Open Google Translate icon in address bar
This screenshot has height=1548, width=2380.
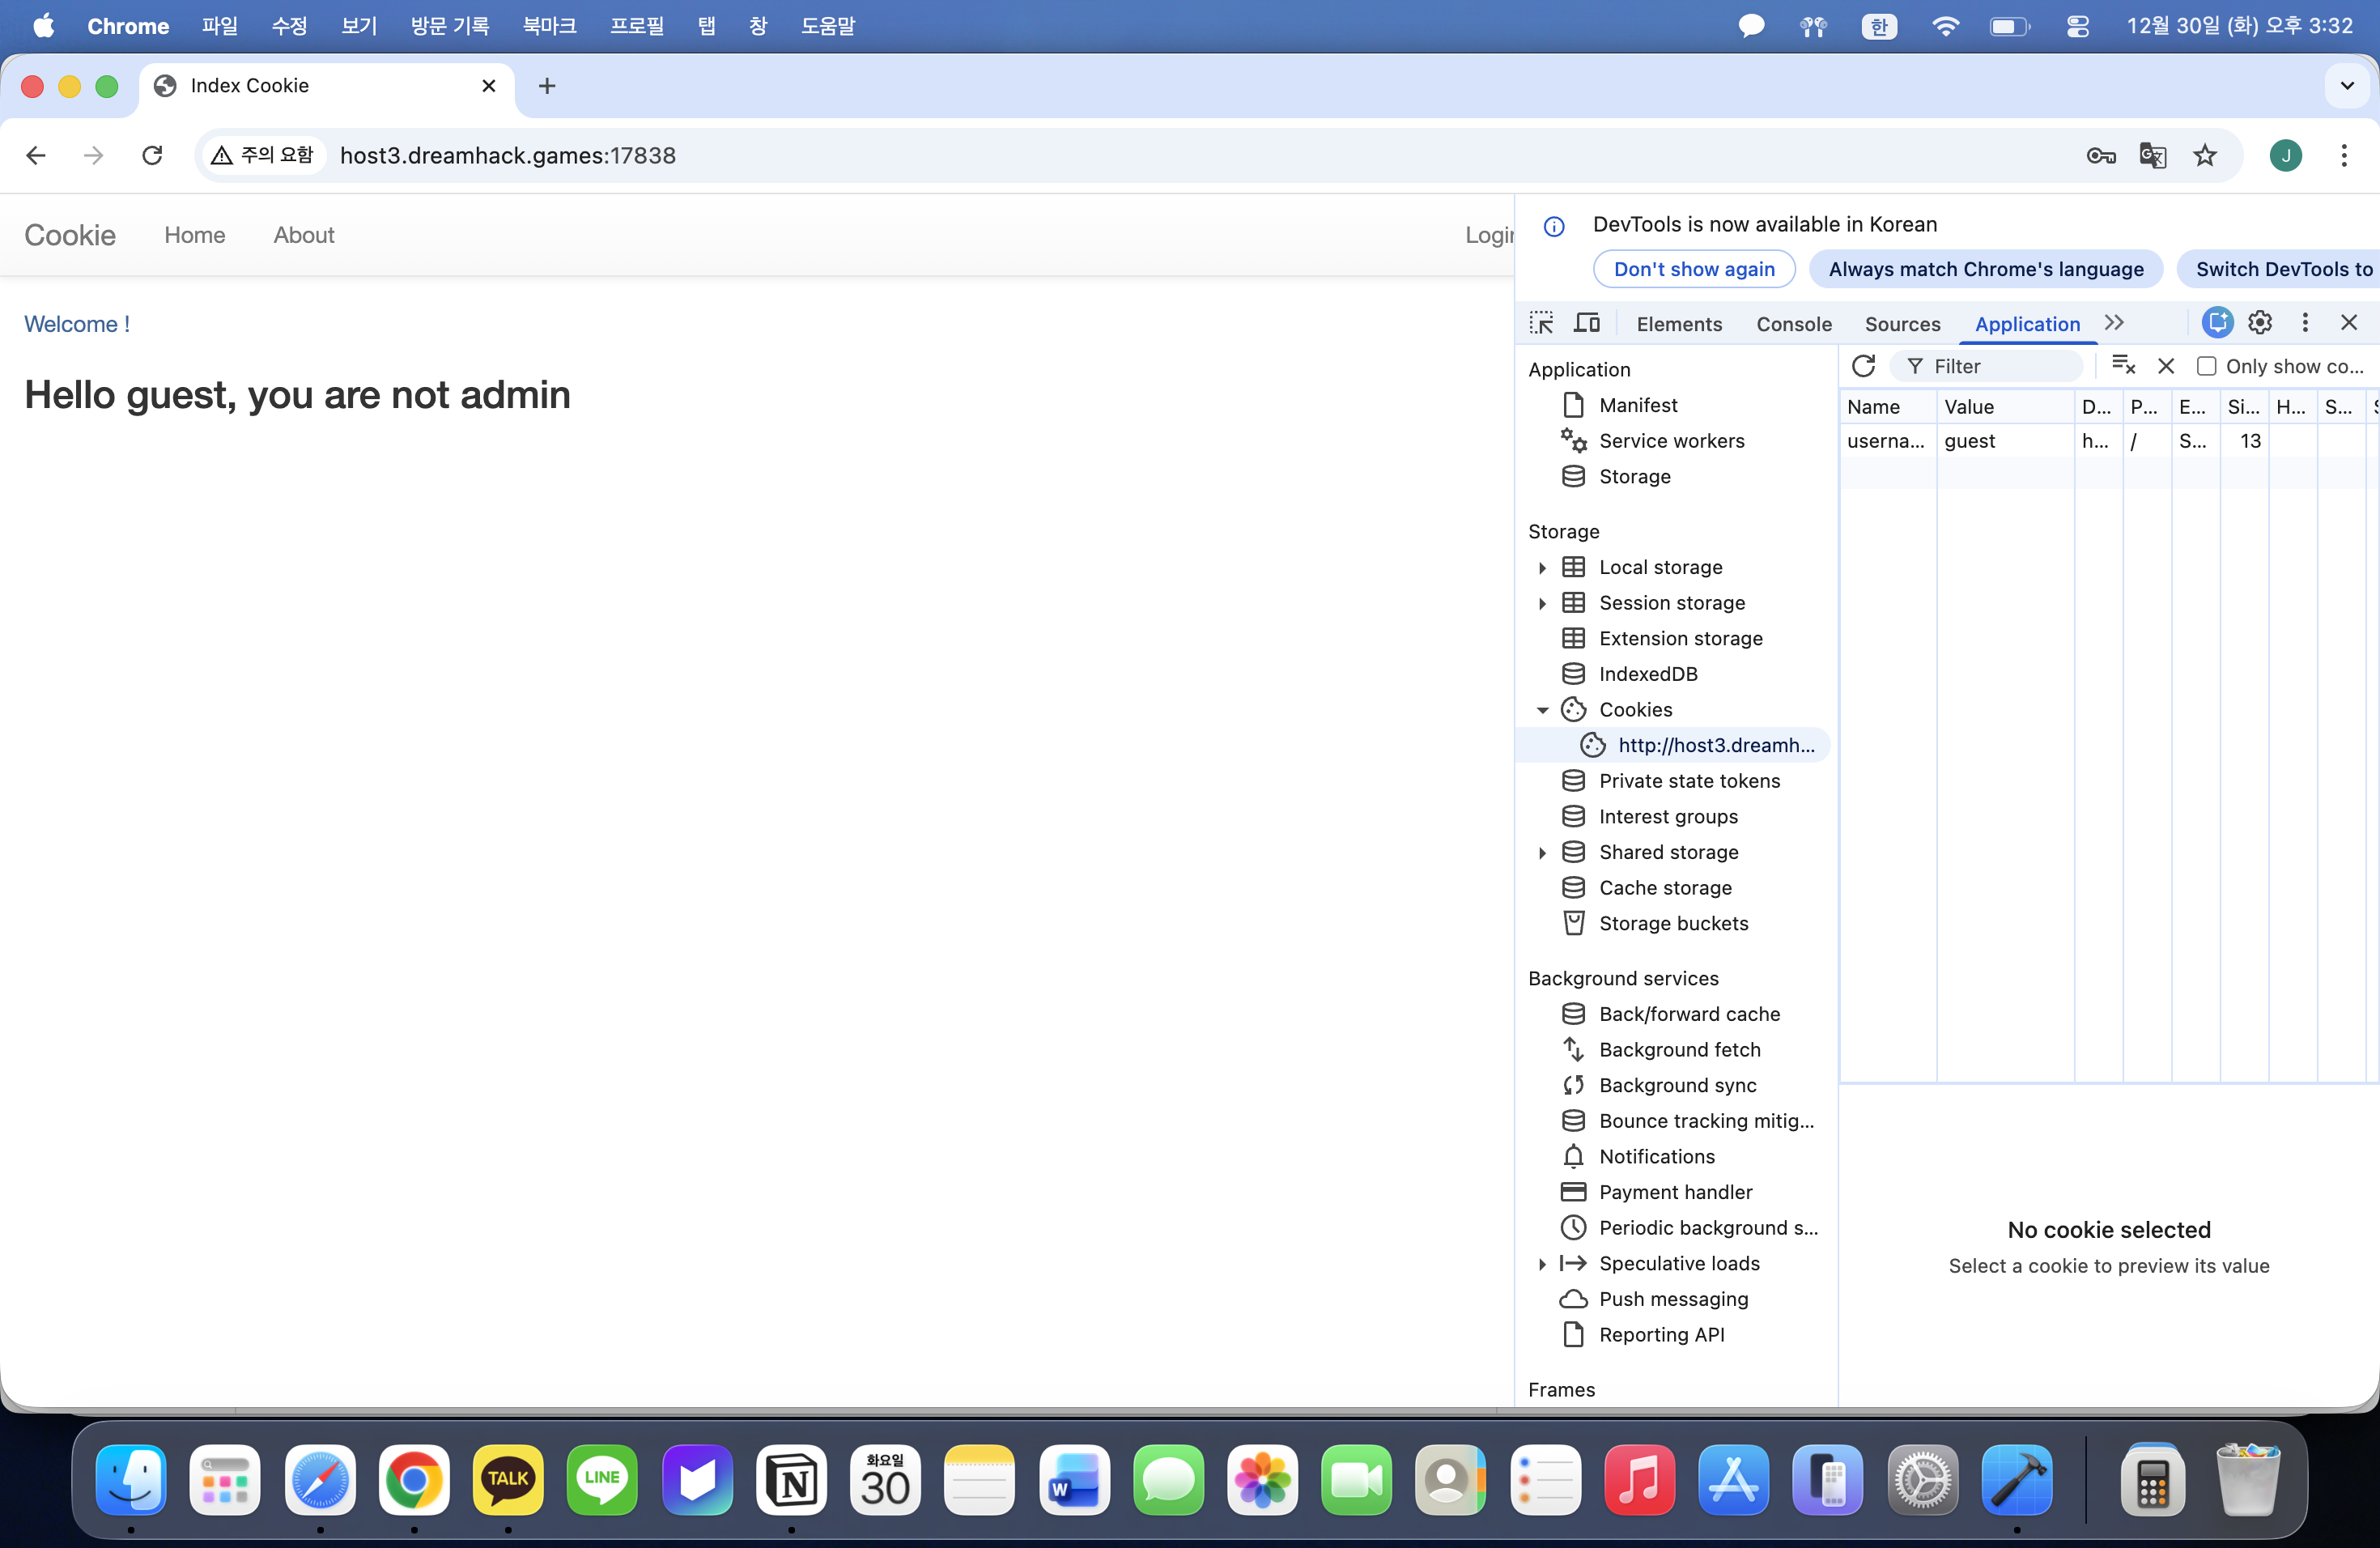tap(2152, 156)
